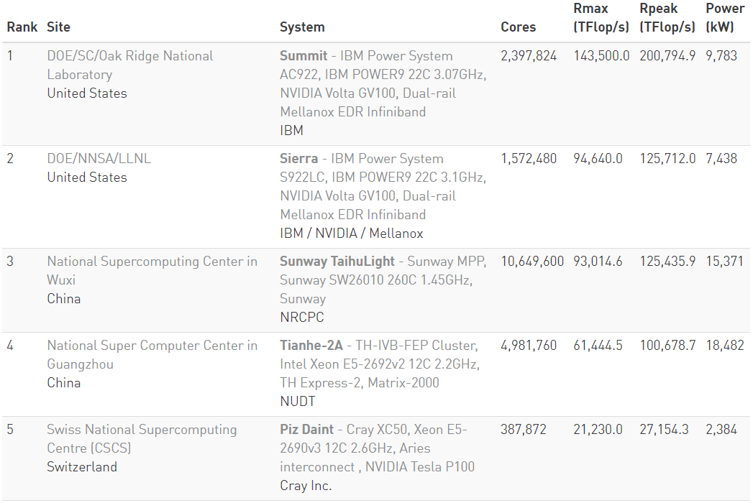
Task: Select Summit's core count 2,397,824
Action: click(529, 55)
